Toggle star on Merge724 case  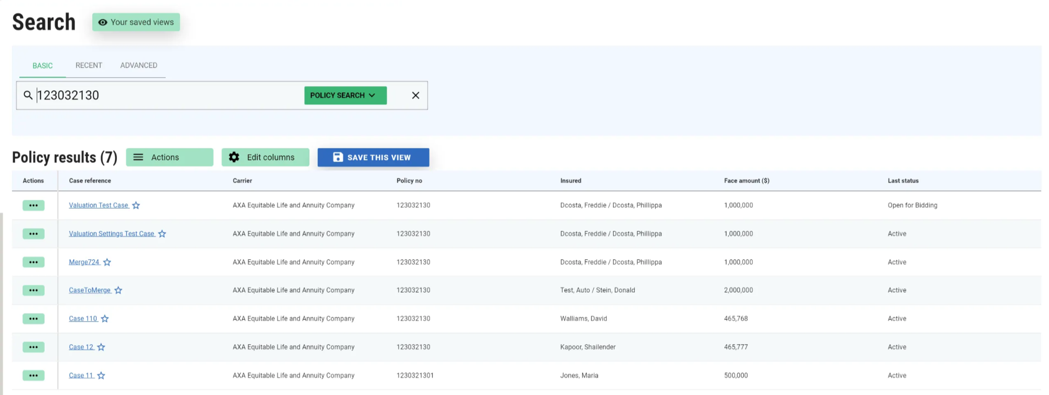pos(107,262)
